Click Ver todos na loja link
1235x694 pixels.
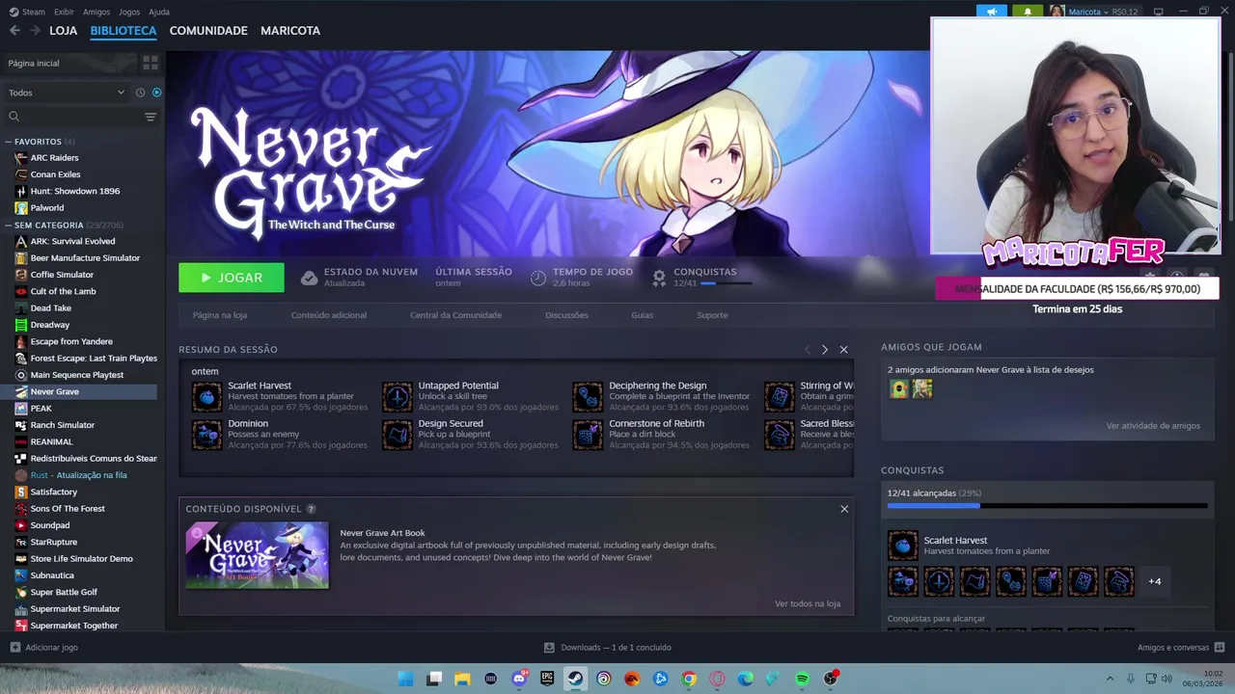coord(808,604)
